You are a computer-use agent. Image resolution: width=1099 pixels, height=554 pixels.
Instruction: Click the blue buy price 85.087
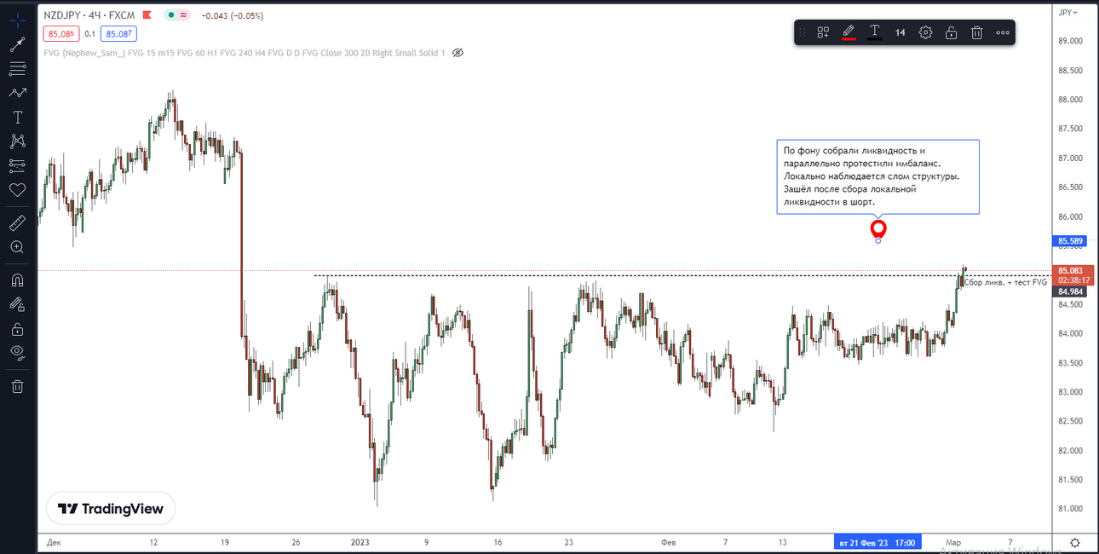118,34
